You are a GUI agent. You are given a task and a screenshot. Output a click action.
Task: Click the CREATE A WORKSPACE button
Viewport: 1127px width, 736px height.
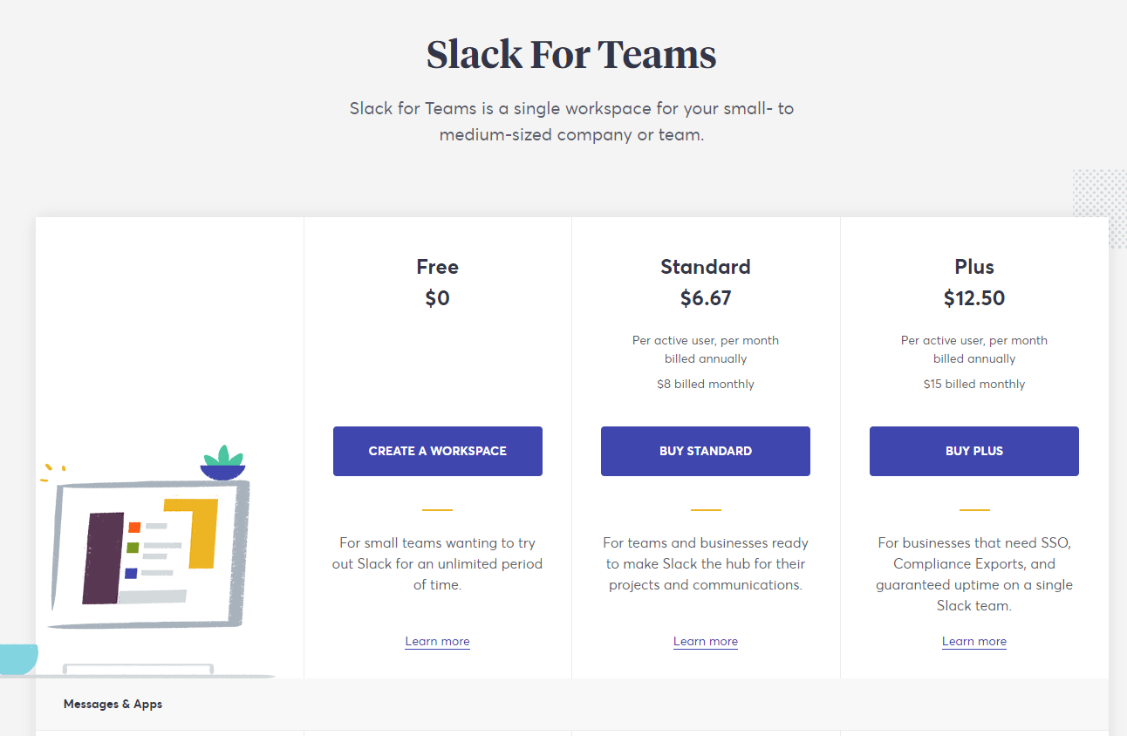coord(437,451)
